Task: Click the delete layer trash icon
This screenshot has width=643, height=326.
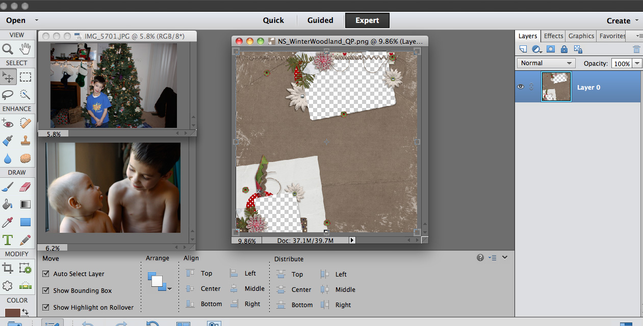Action: pos(636,49)
